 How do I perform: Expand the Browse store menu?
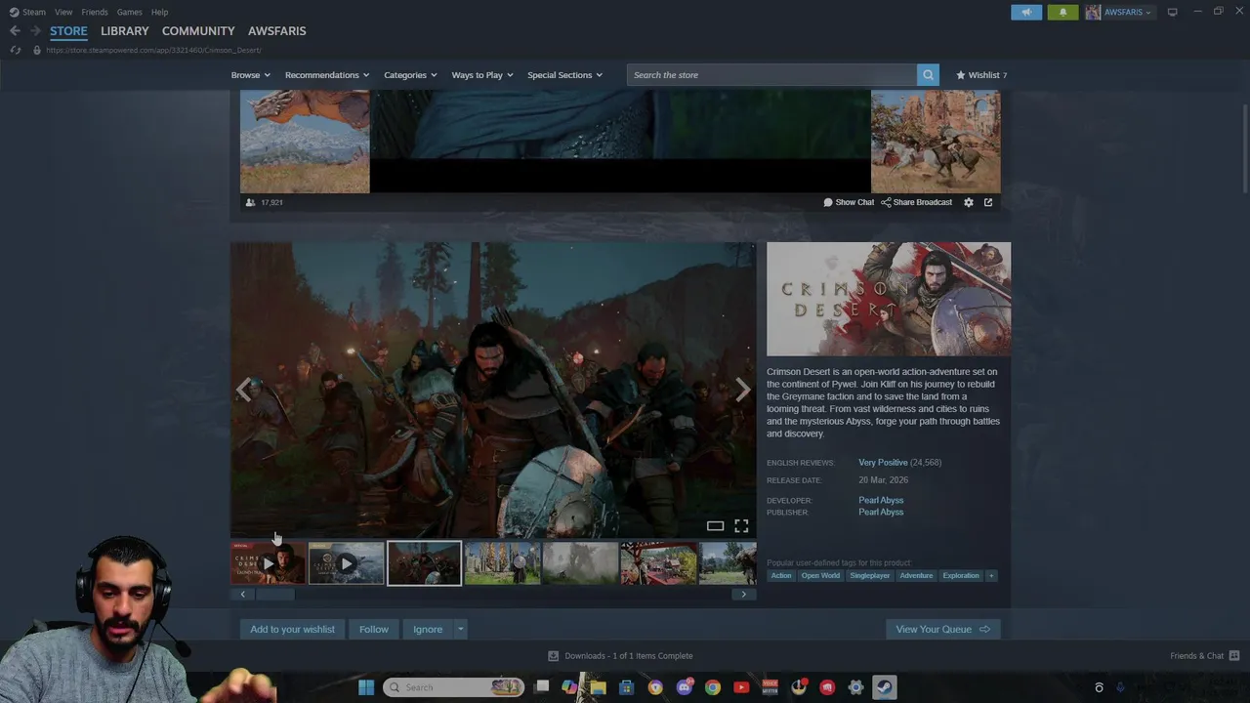tap(251, 75)
